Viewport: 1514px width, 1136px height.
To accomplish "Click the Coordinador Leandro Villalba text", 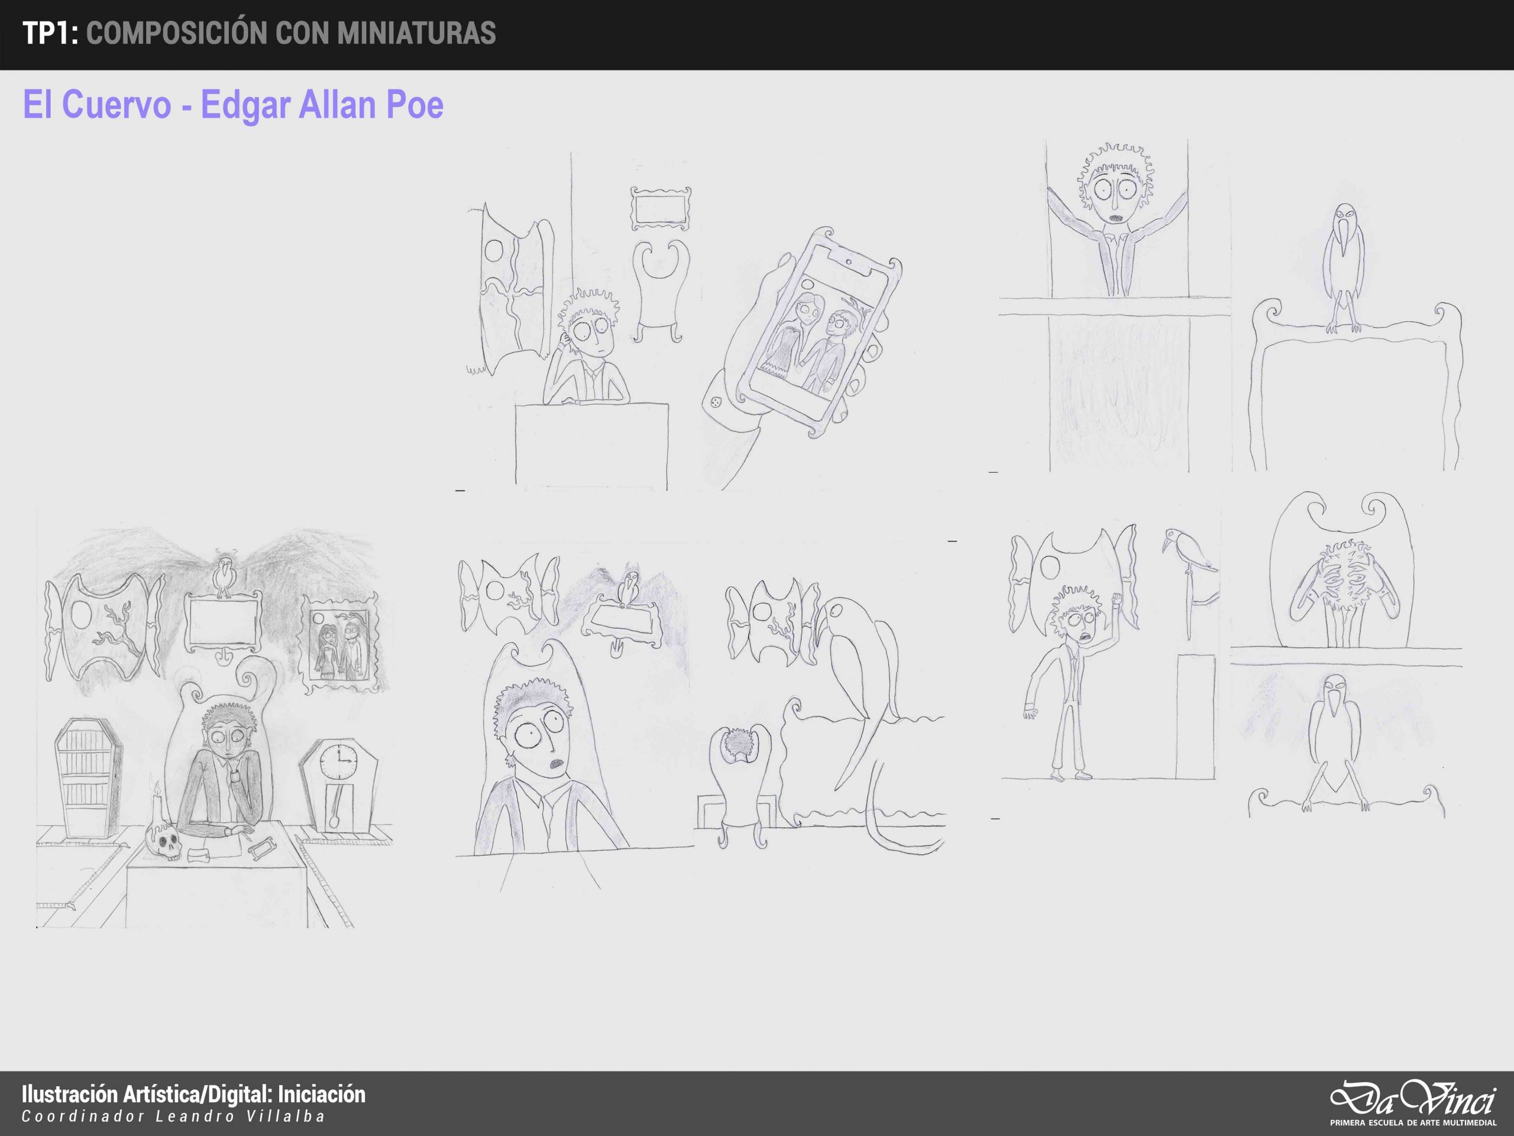I will 173,1117.
